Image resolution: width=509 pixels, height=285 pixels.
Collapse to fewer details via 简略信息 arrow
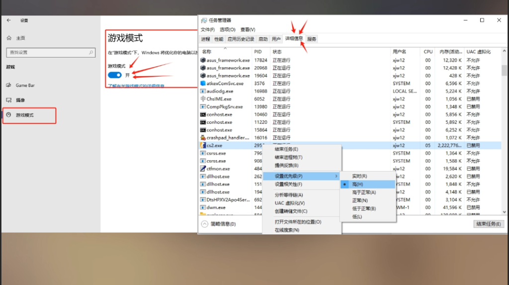pos(204,224)
